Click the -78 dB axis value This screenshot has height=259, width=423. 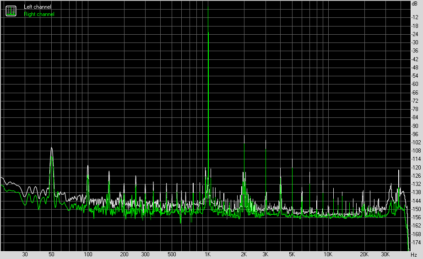415,109
